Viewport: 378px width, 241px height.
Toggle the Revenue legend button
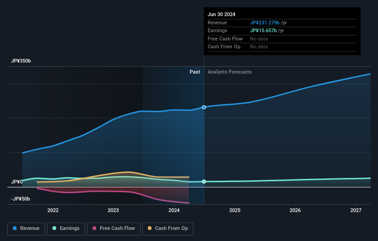pyautogui.click(x=26, y=229)
